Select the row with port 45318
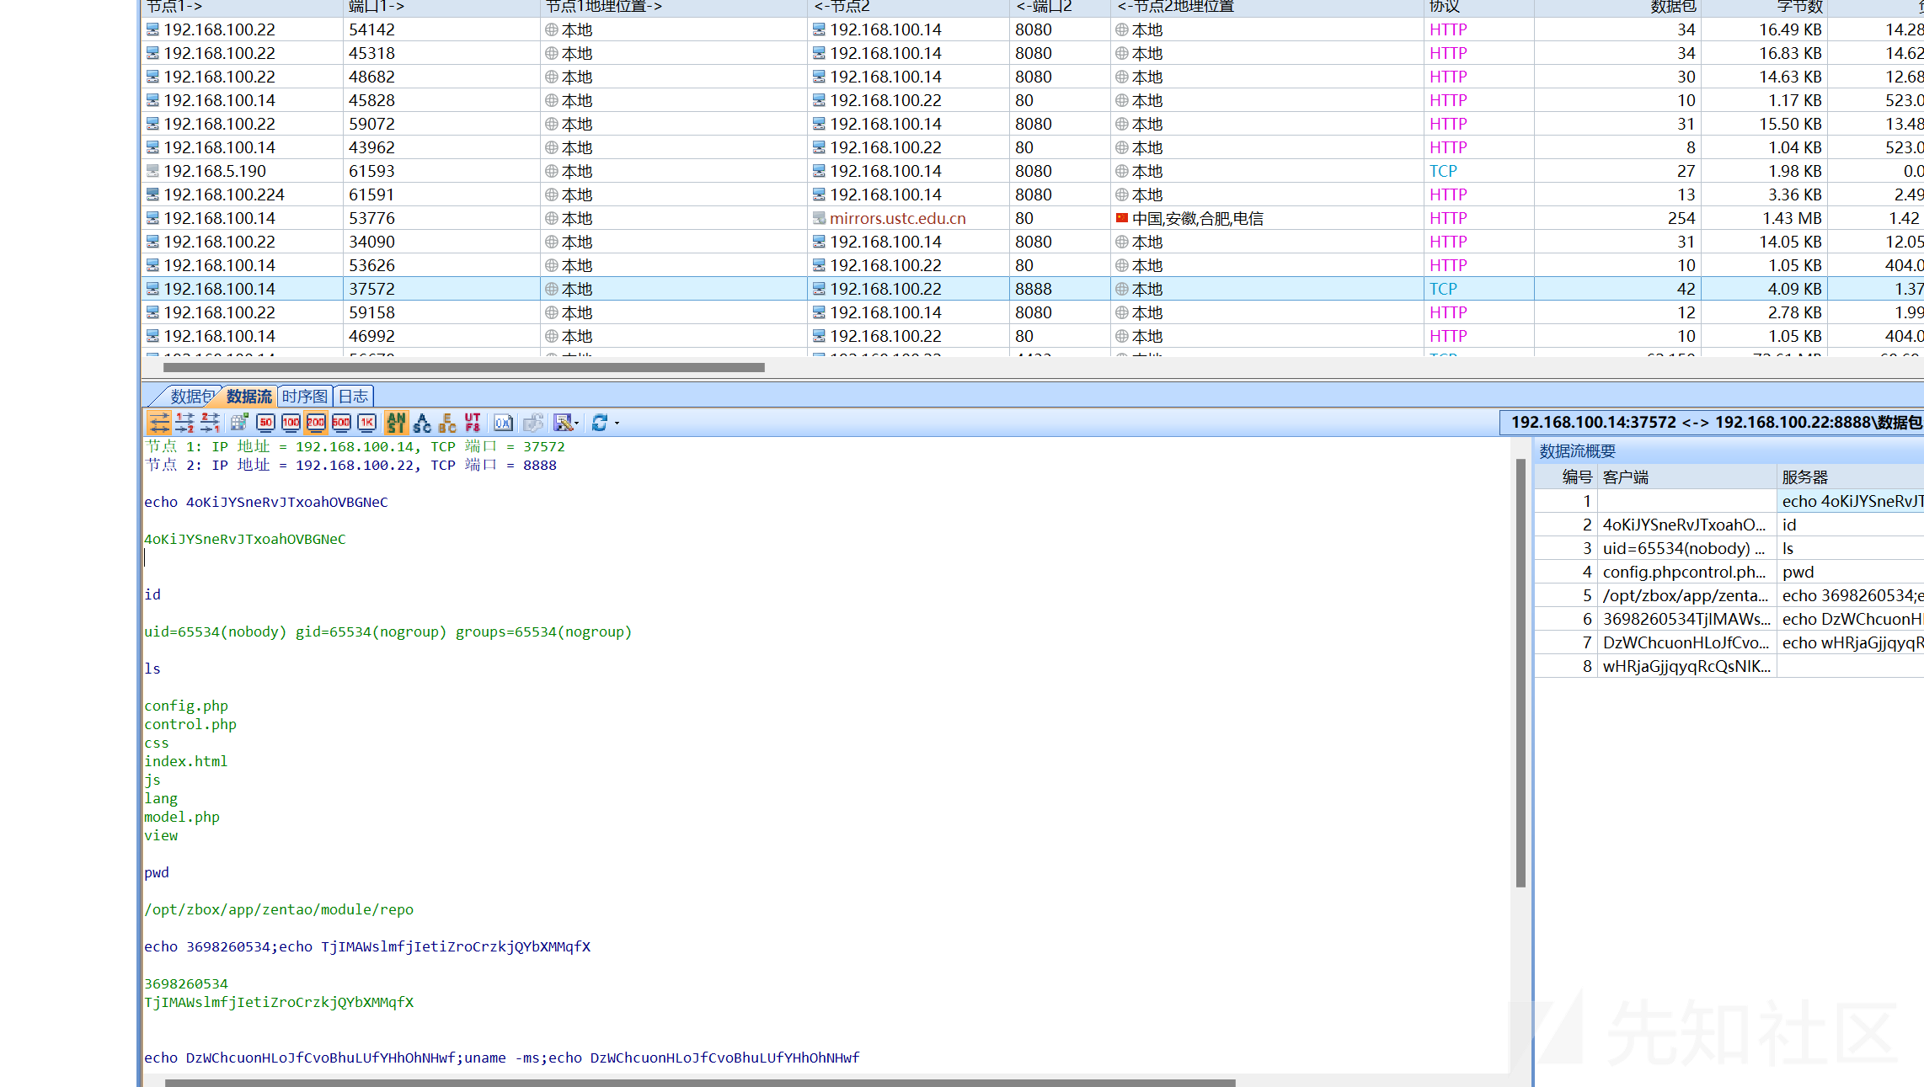This screenshot has width=1924, height=1087. 1033,53
